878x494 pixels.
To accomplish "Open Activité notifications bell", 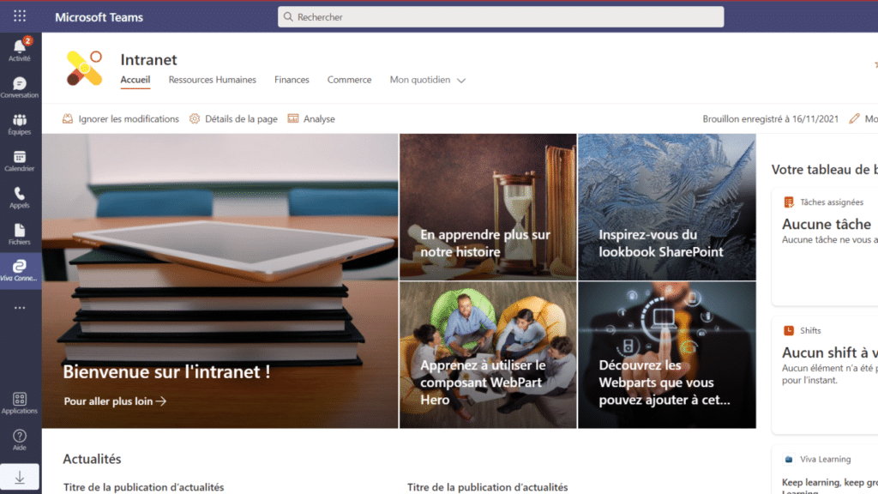I will point(20,50).
